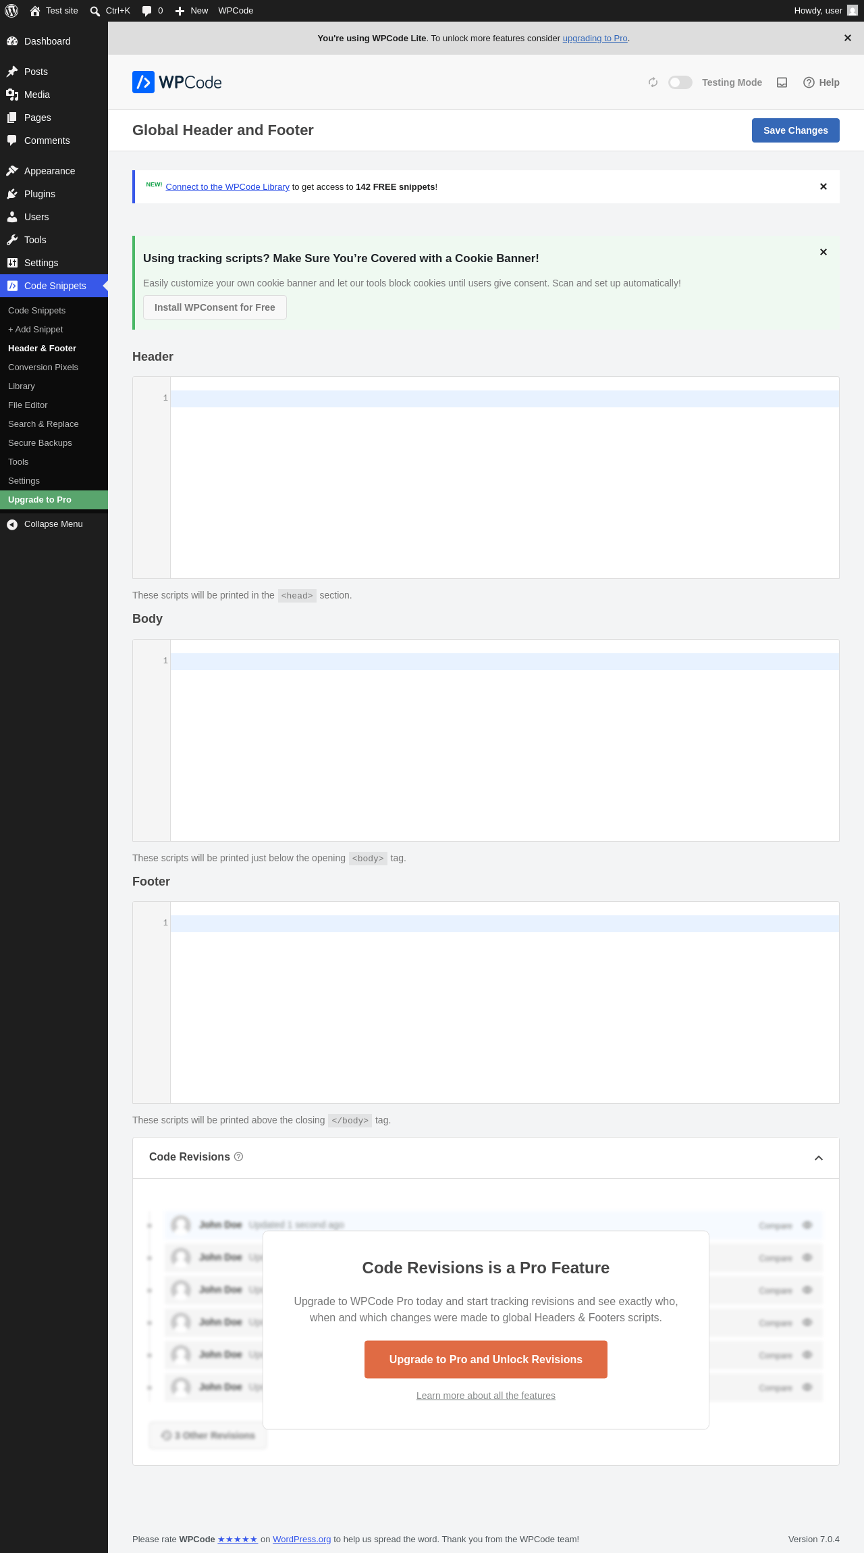The width and height of the screenshot is (864, 1553).
Task: Click the refresh icon beside Testing Mode
Action: (653, 82)
